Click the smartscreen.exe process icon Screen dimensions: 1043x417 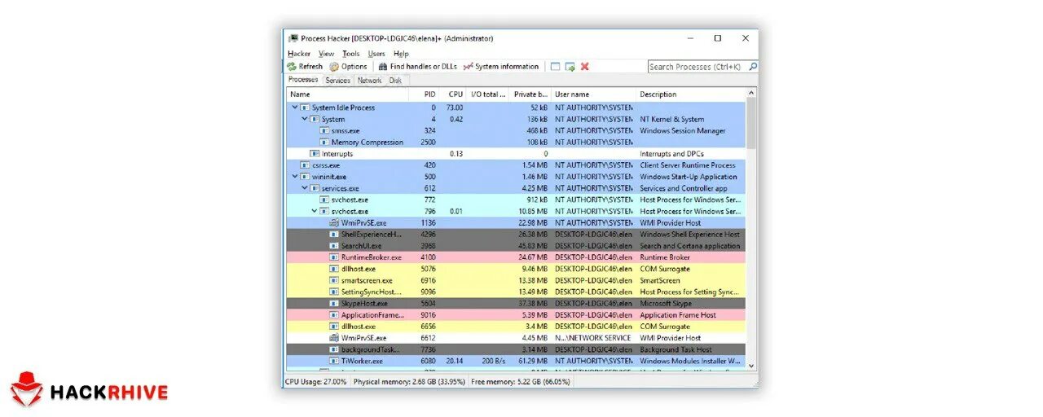334,280
